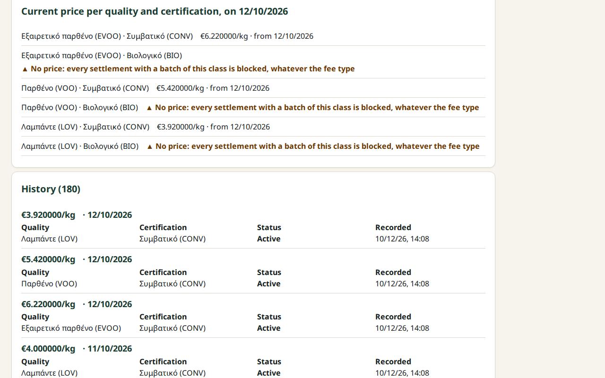
Task: Click 'Συμβατικό (CONV)' certification in the €5.420000/kg history entry
Action: [x=173, y=284]
